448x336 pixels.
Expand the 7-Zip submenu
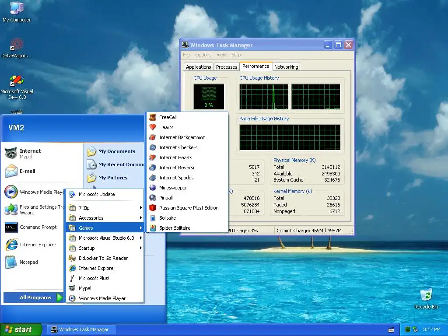click(105, 208)
